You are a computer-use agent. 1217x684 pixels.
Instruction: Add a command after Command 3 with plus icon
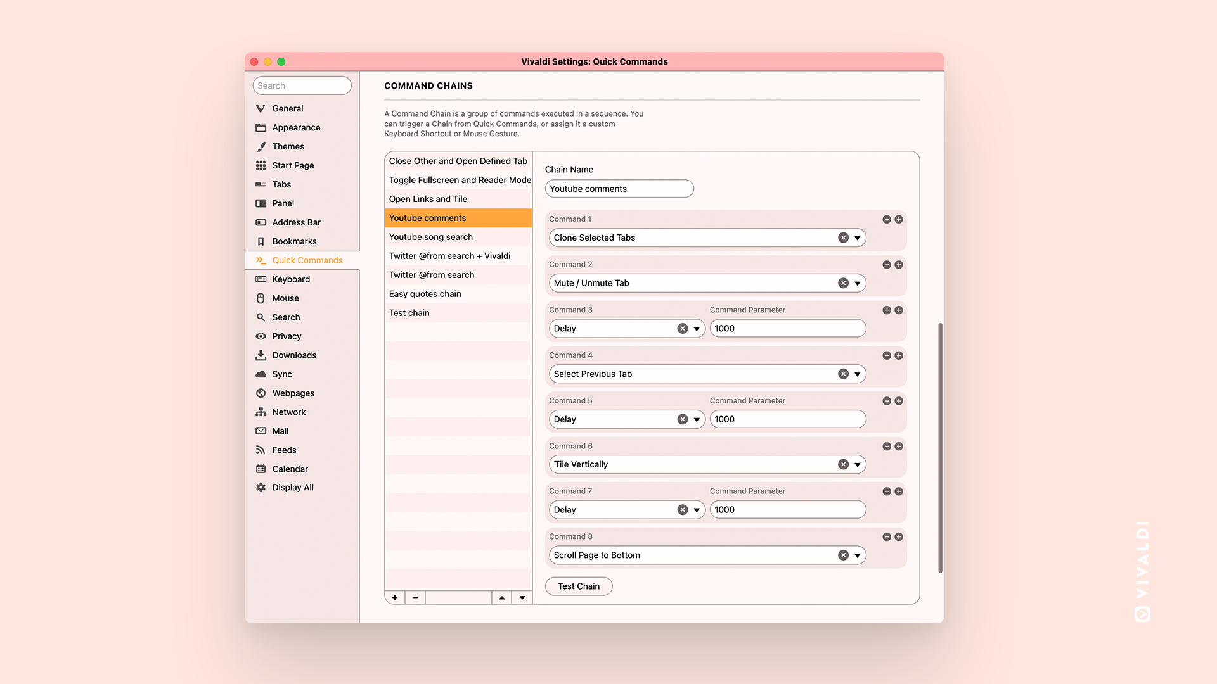click(899, 310)
